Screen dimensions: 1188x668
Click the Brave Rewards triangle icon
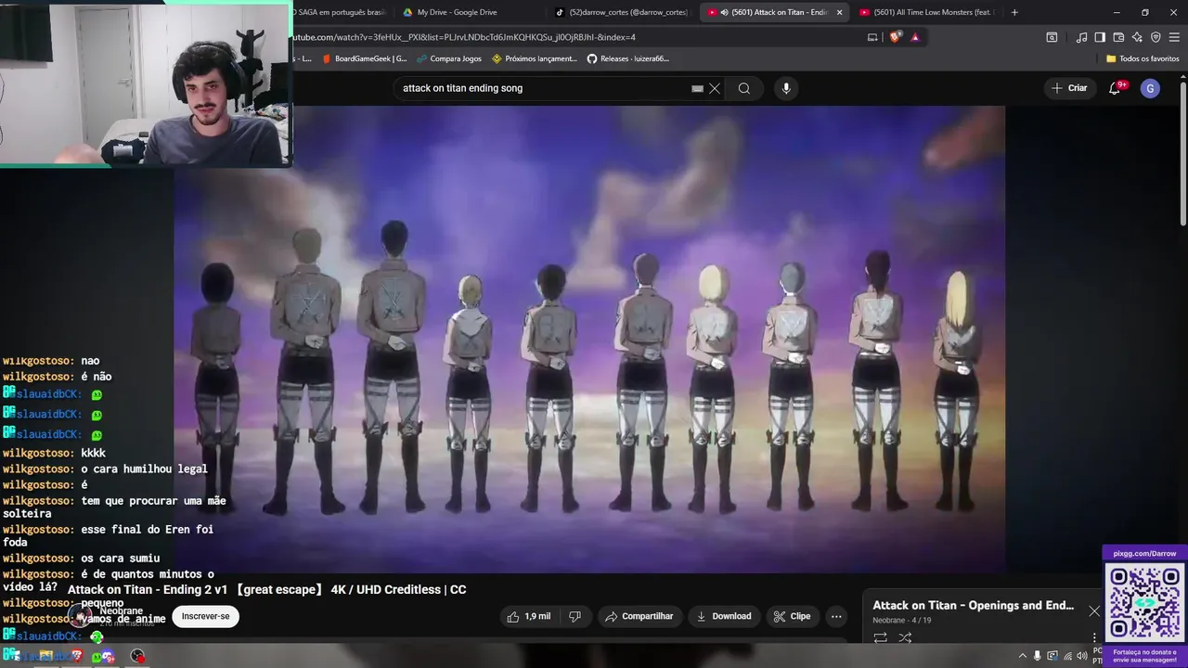tap(915, 37)
